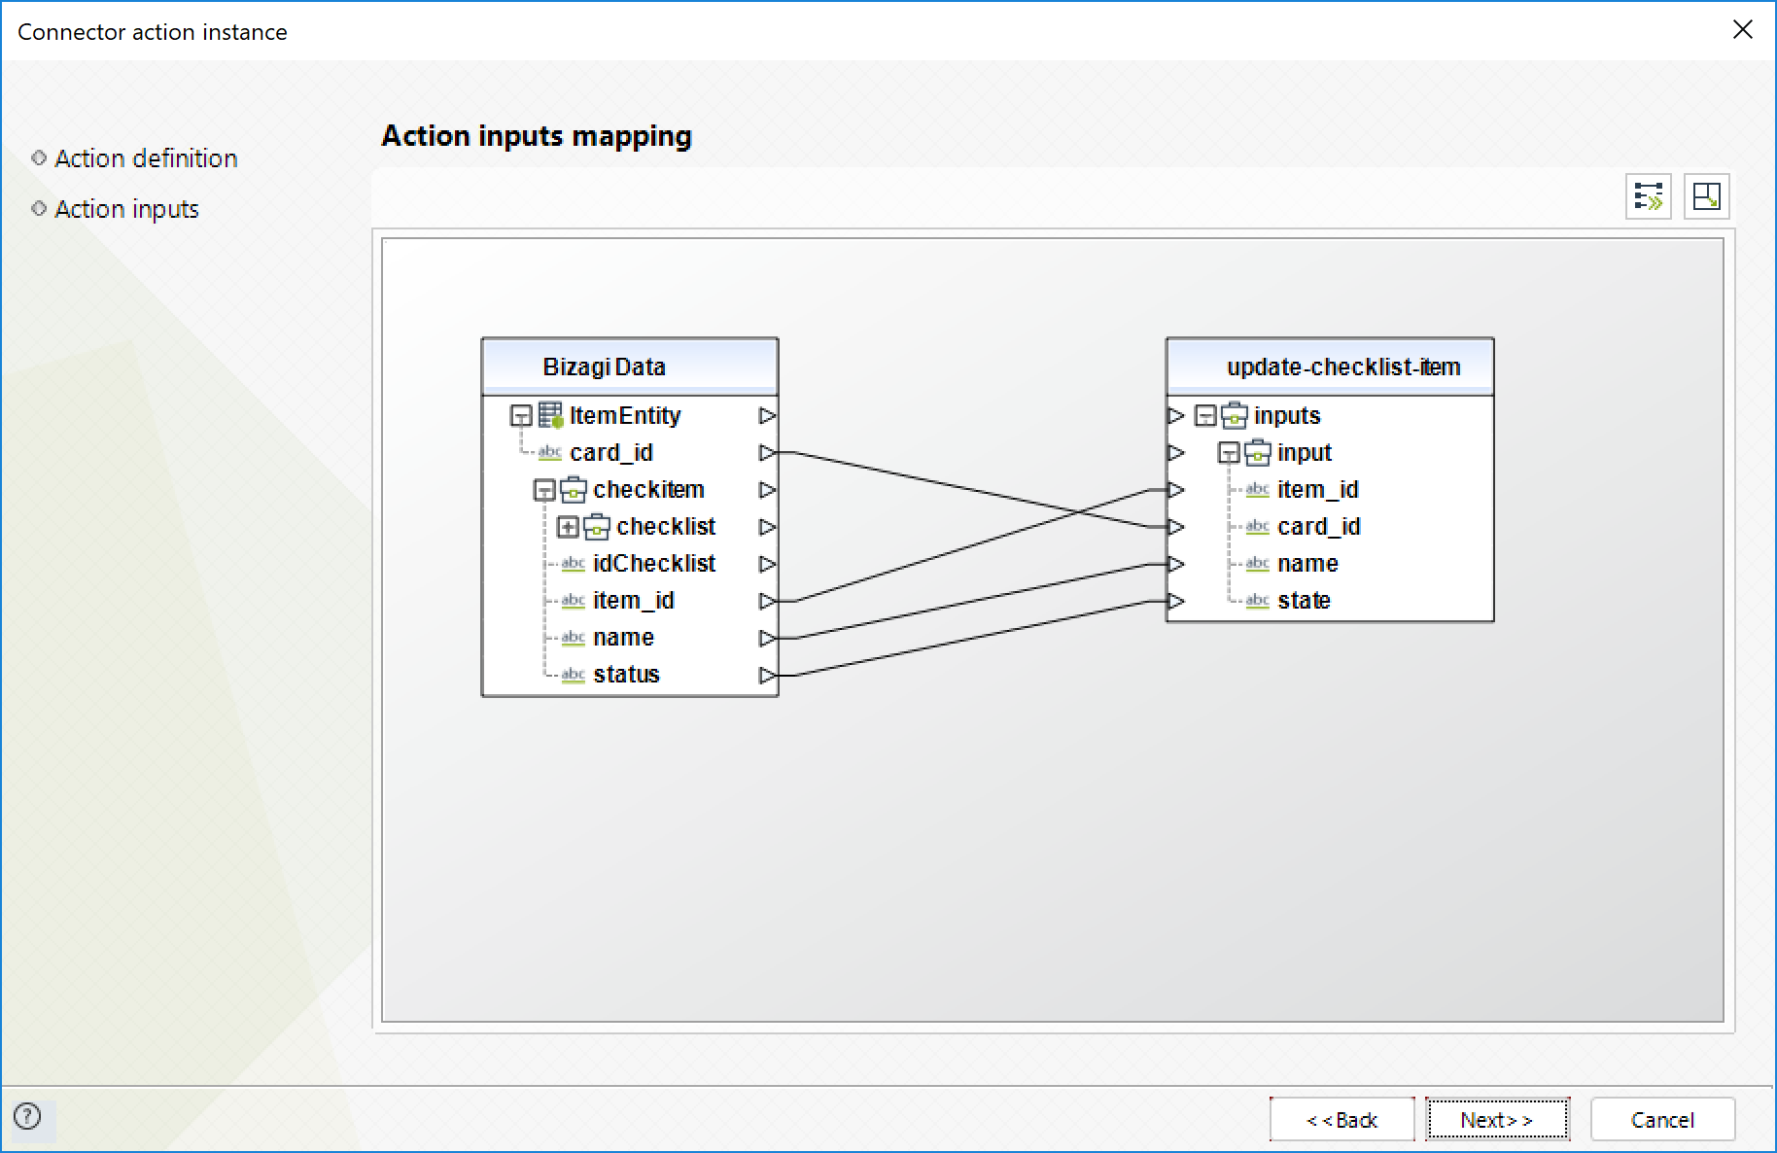1777x1153 pixels.
Task: Click the abc icon beside state
Action: pyautogui.click(x=1257, y=601)
